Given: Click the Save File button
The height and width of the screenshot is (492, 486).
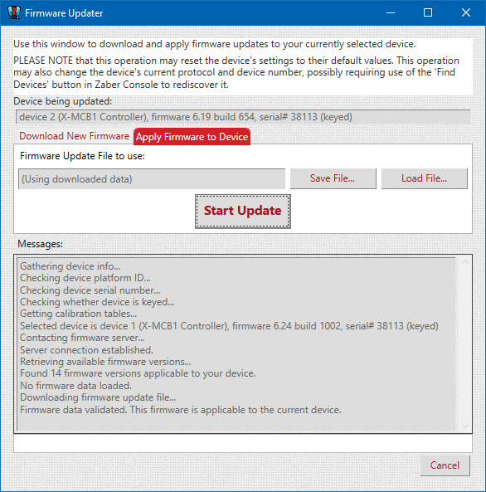Looking at the screenshot, I should [x=333, y=178].
